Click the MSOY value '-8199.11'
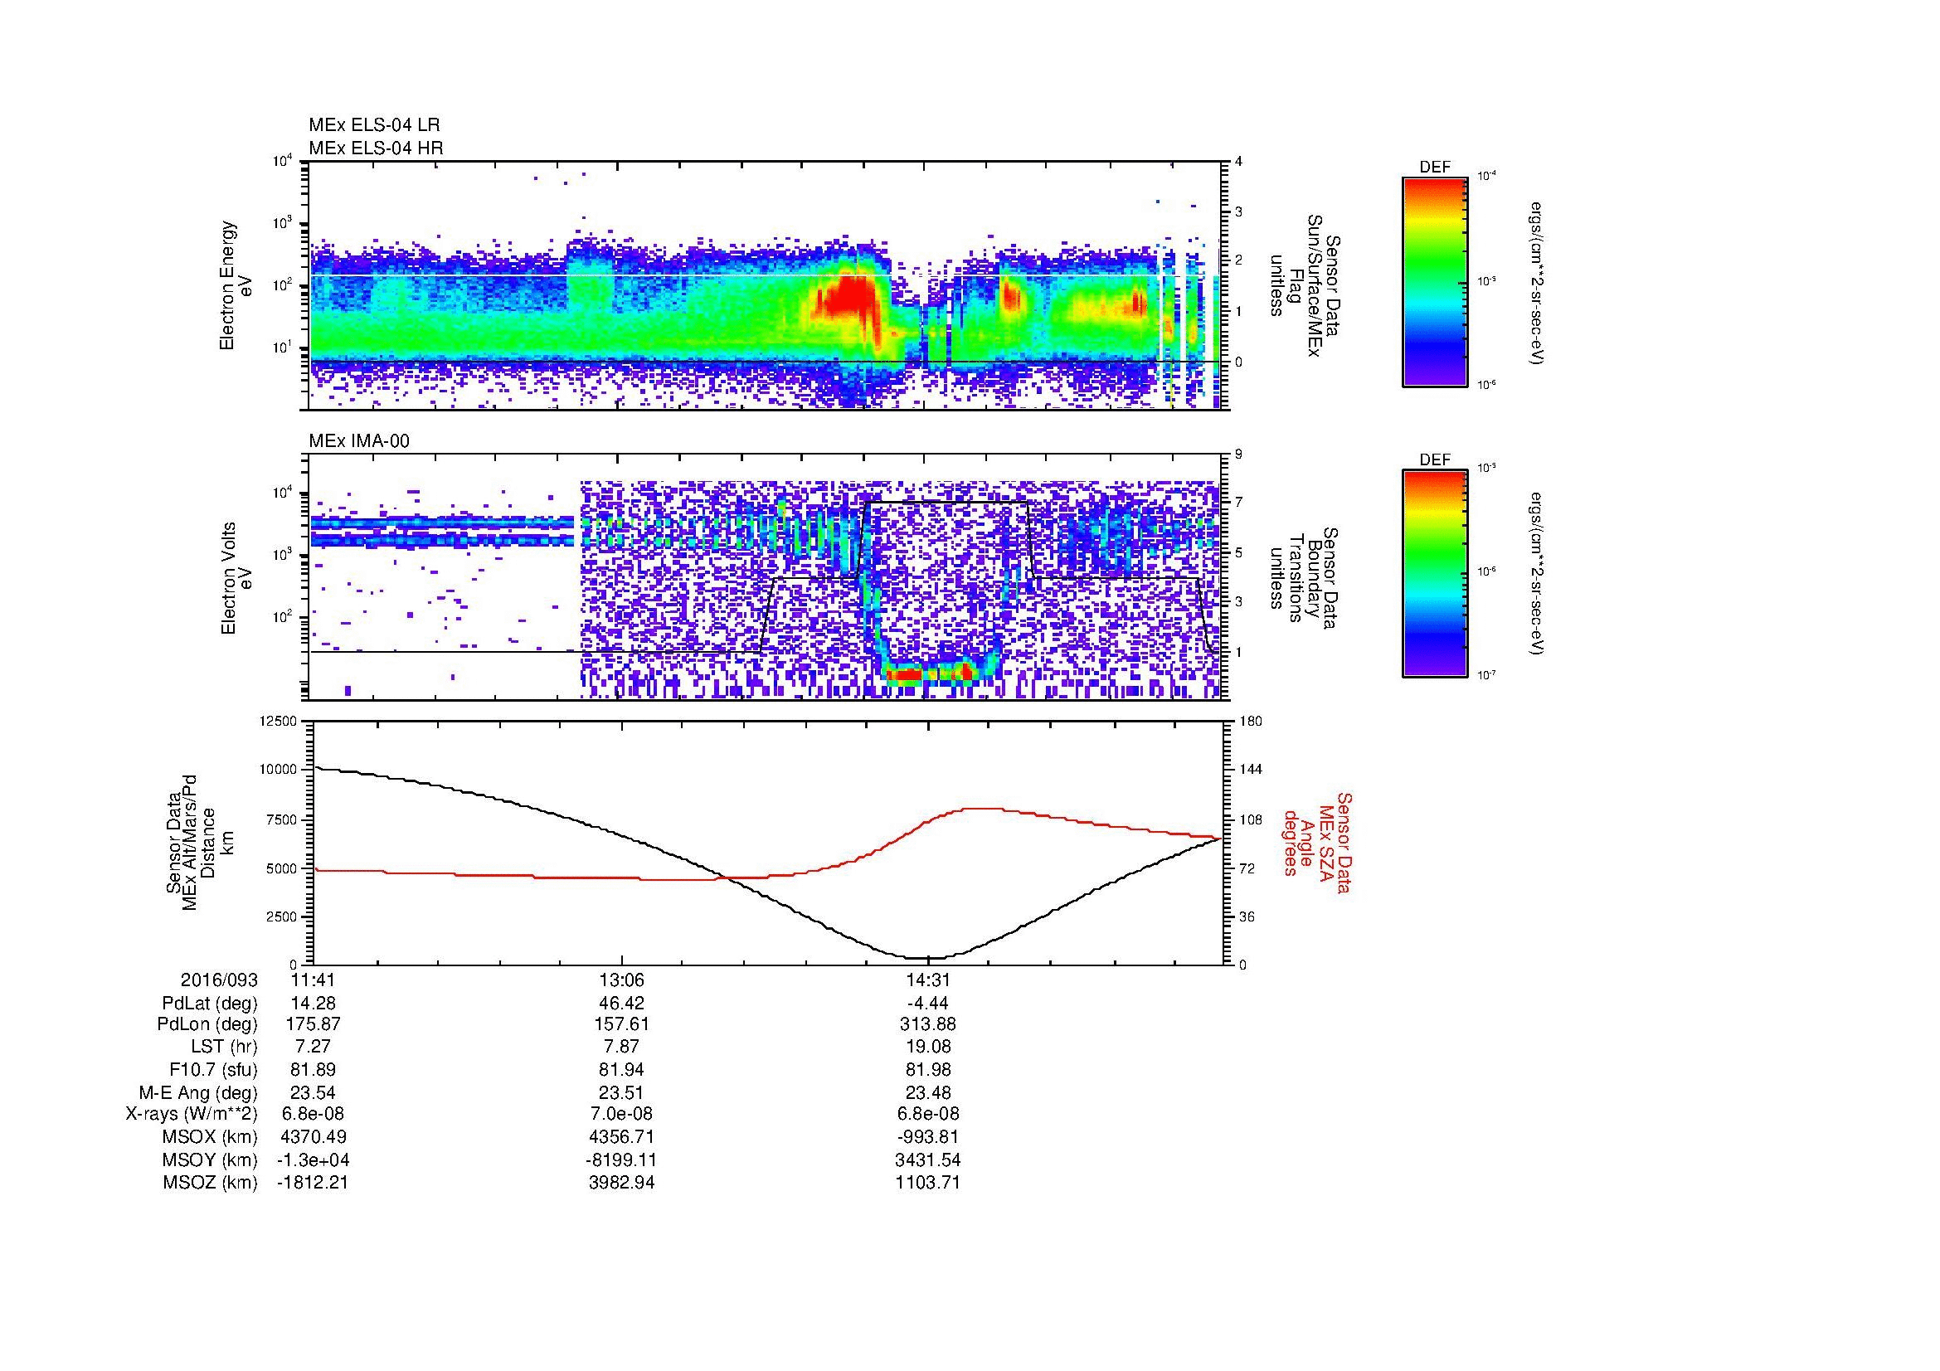 622,1160
